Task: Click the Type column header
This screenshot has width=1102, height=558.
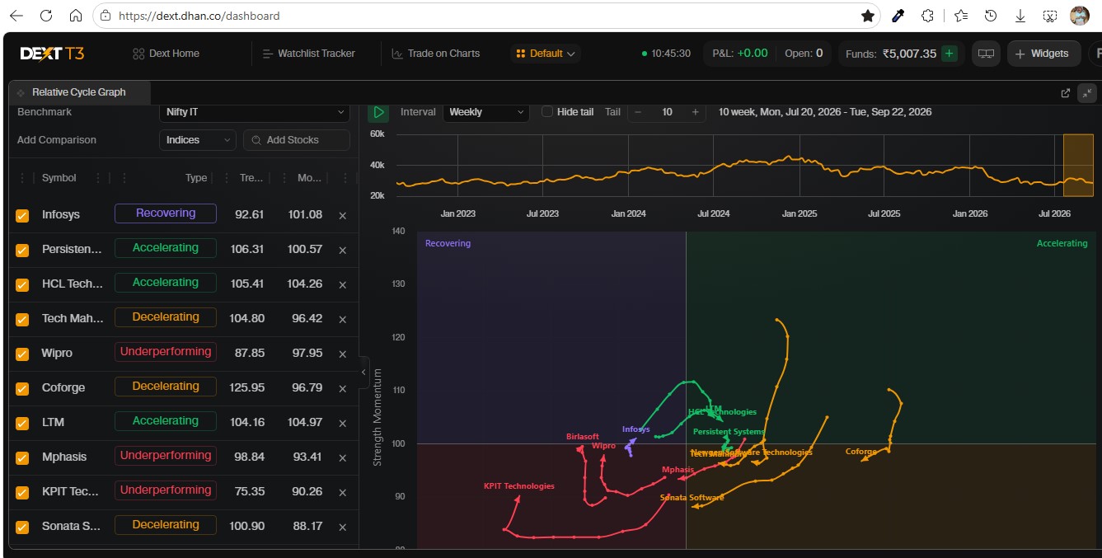Action: click(x=196, y=178)
